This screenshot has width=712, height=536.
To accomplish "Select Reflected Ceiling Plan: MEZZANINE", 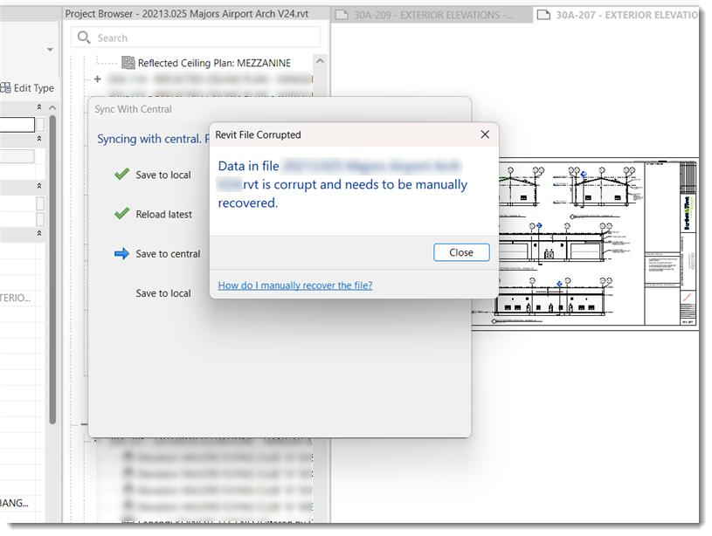I will [x=214, y=63].
